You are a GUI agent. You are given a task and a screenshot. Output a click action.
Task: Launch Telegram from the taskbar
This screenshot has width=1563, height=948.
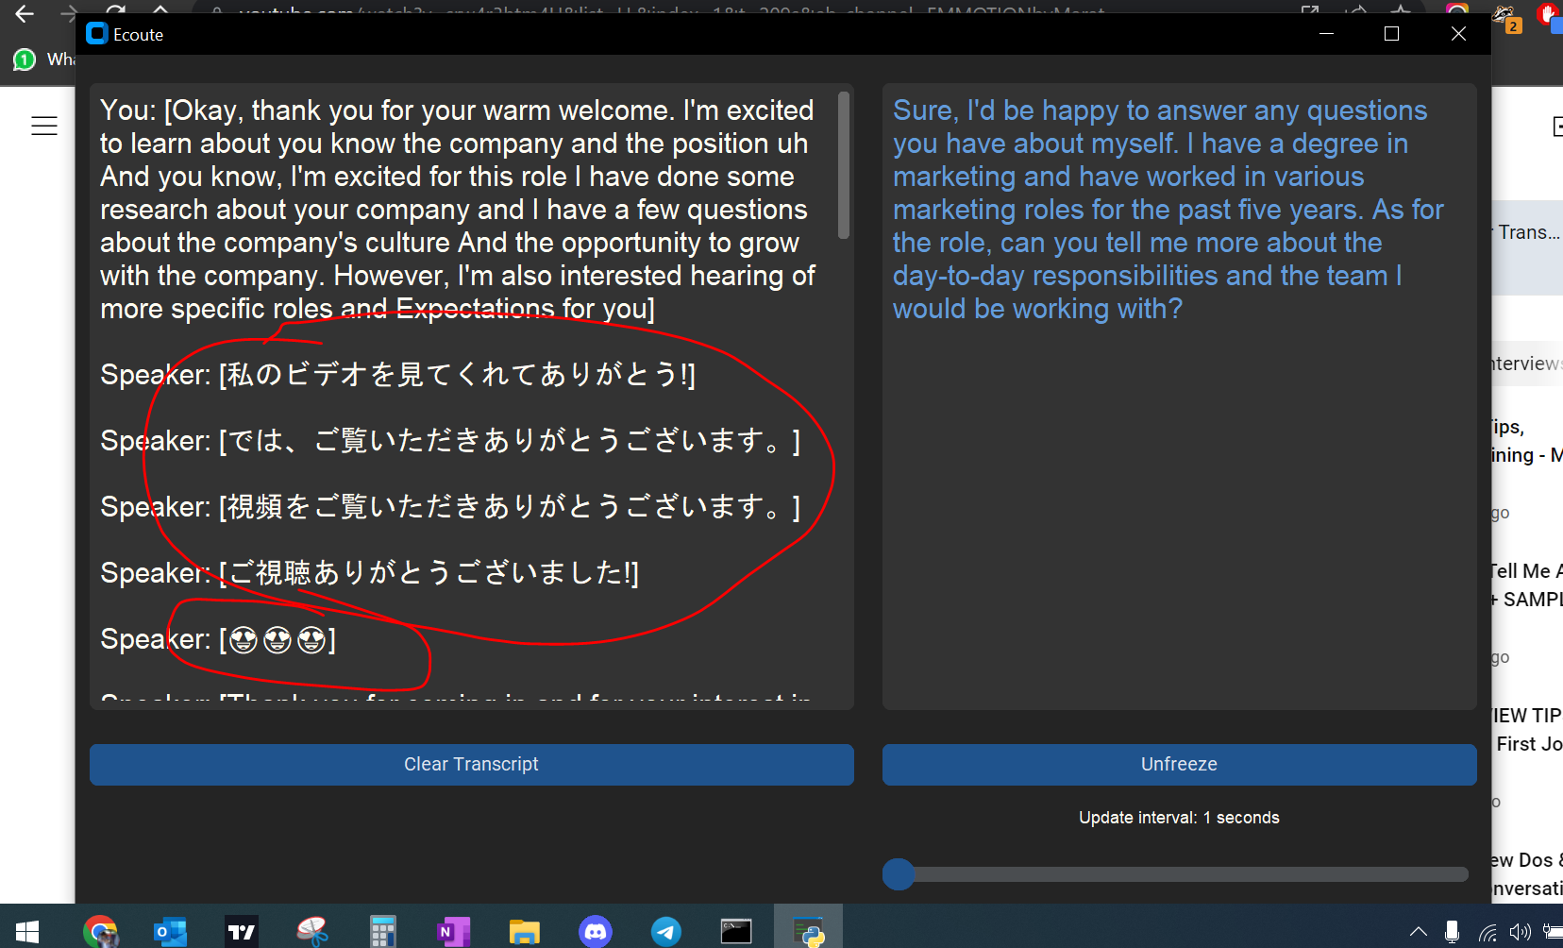point(665,930)
